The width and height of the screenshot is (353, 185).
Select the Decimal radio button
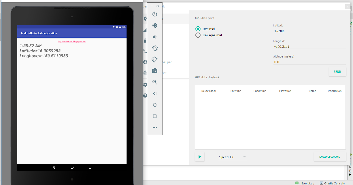[x=198, y=29]
